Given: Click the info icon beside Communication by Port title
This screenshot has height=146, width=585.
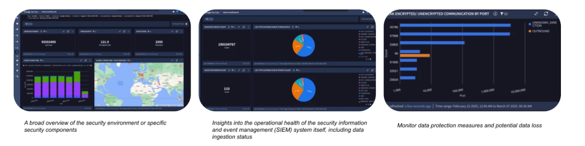Looking at the screenshot, I should pos(495,14).
